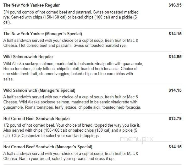The height and width of the screenshot is (165, 193).
Task: Click the Salmon-wich Manager's Special description
Action: click(72, 102)
